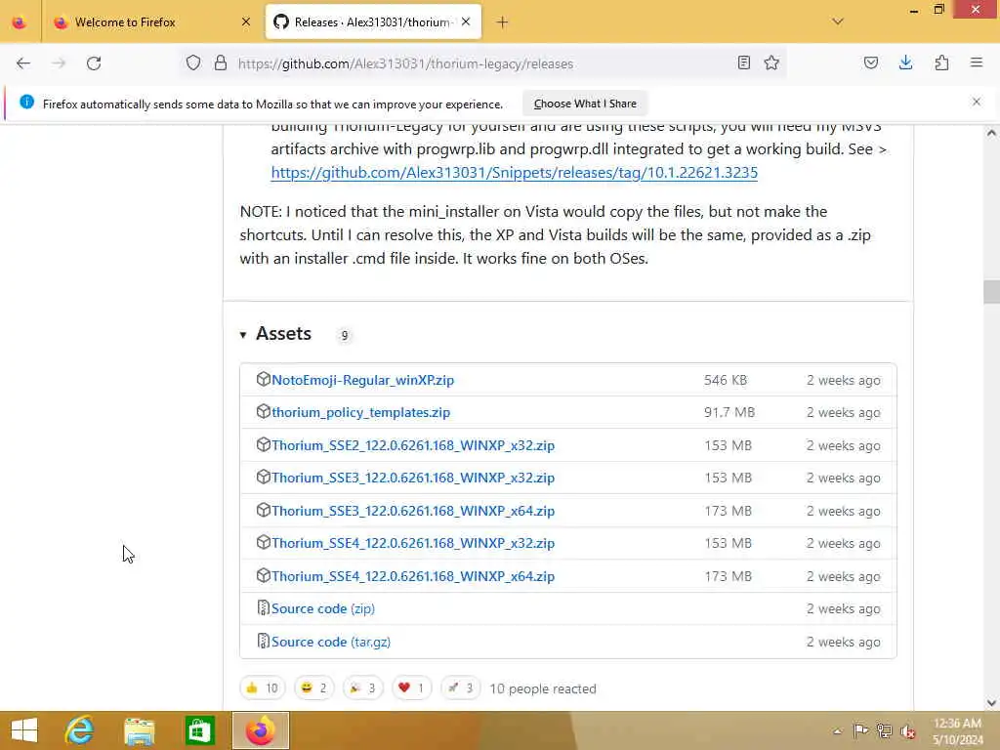Select the Releases Alex313031/thorium tab
1000x750 pixels.
(373, 22)
